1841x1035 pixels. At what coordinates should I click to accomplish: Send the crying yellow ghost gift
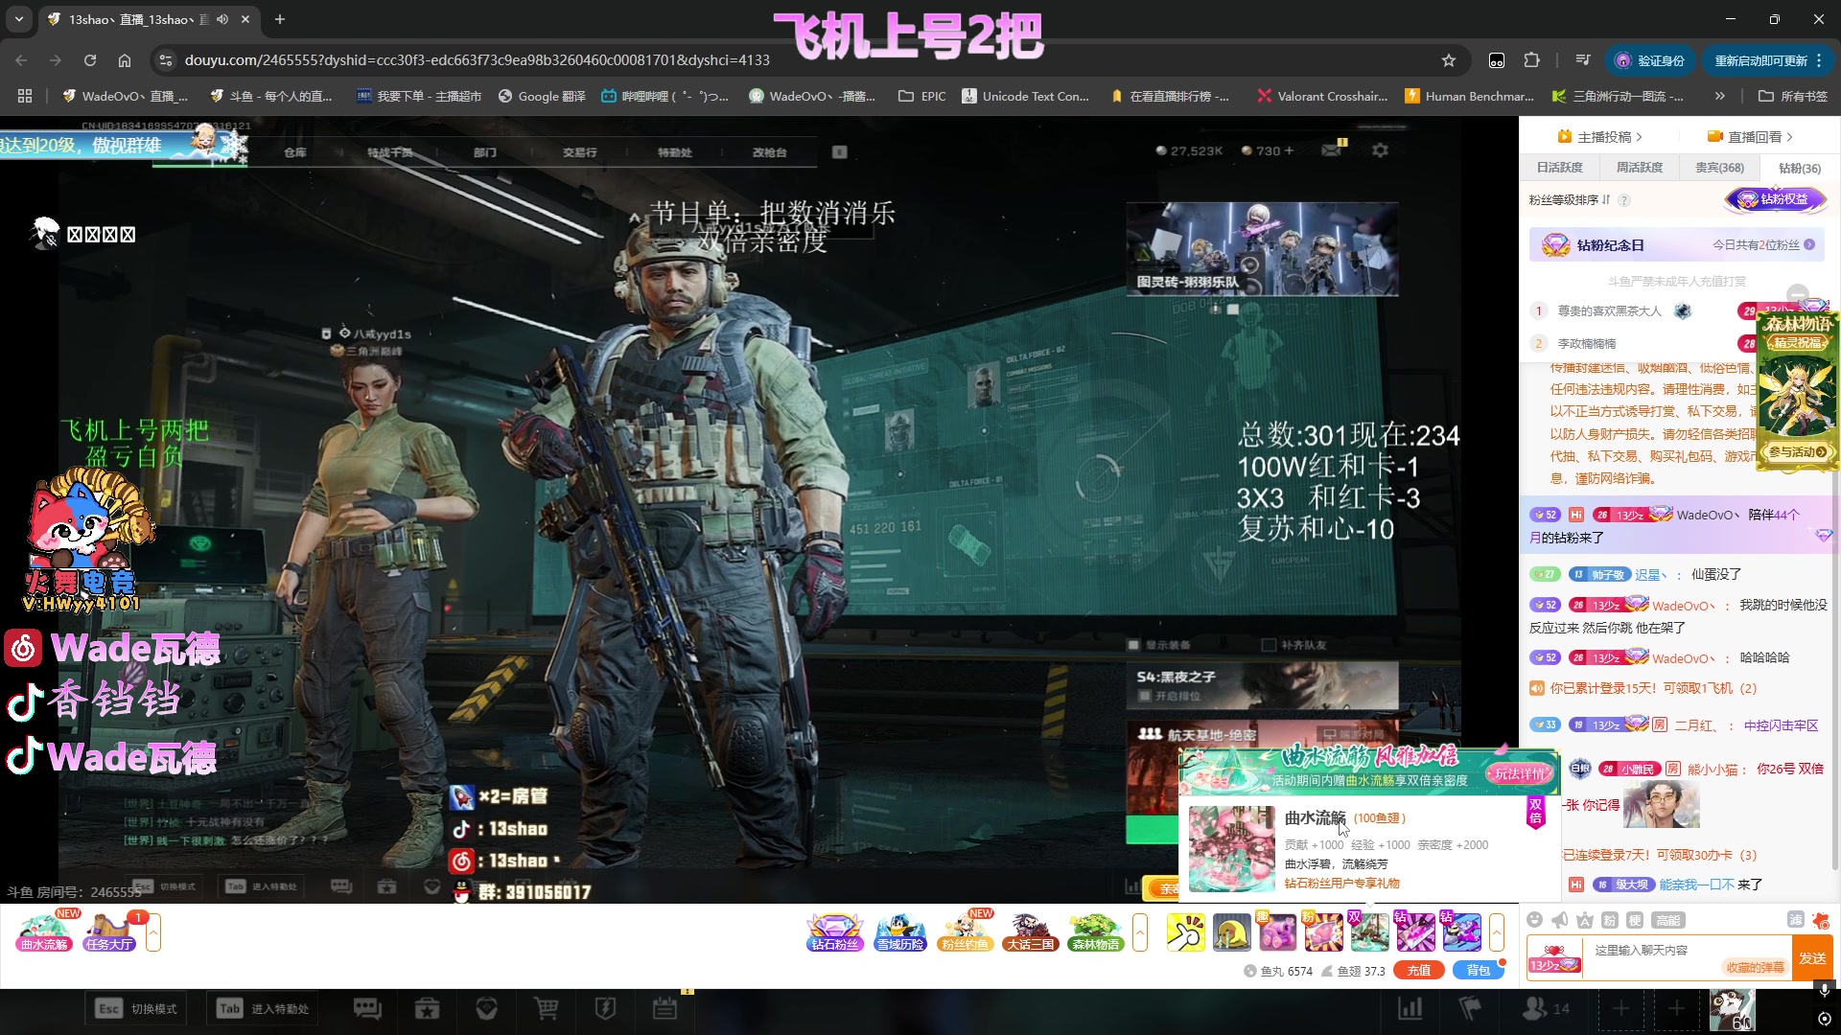[1231, 931]
